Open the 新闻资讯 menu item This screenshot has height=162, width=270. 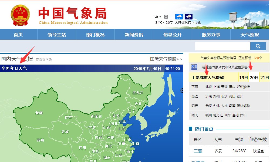tap(134, 34)
